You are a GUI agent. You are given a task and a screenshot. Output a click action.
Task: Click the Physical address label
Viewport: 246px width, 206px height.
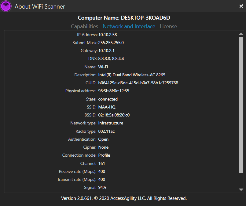(81, 91)
